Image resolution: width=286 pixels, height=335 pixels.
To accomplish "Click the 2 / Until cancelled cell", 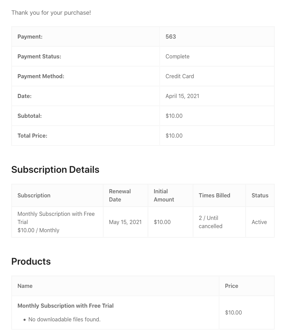I will pos(210,222).
